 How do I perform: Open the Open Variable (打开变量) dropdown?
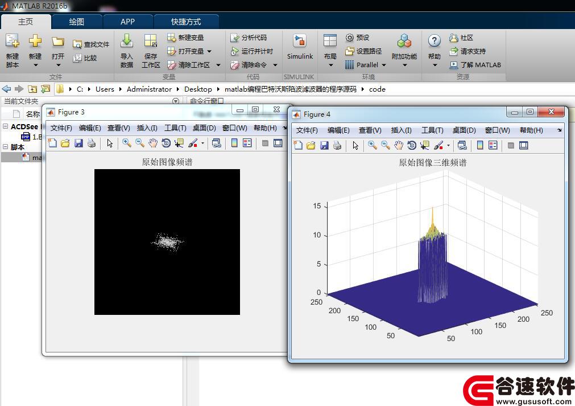(209, 51)
